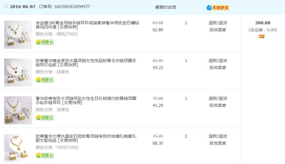The image size is (285, 164).
Task: Click the credit card payment icon under 300.00
Action: [x=262, y=36]
